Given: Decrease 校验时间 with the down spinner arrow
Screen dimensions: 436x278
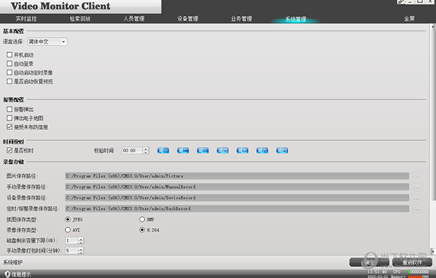Looking at the screenshot, I should click(146, 152).
